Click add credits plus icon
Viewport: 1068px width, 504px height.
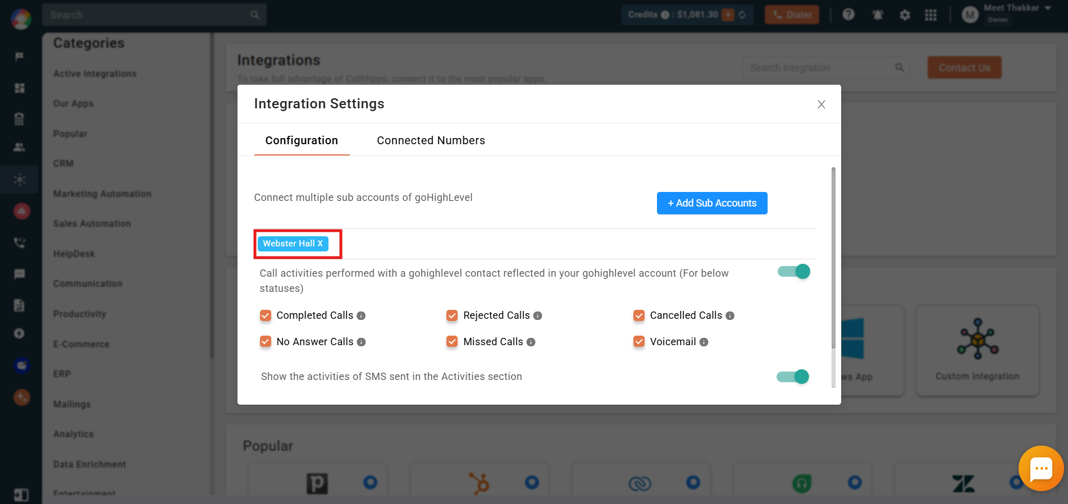[x=728, y=15]
